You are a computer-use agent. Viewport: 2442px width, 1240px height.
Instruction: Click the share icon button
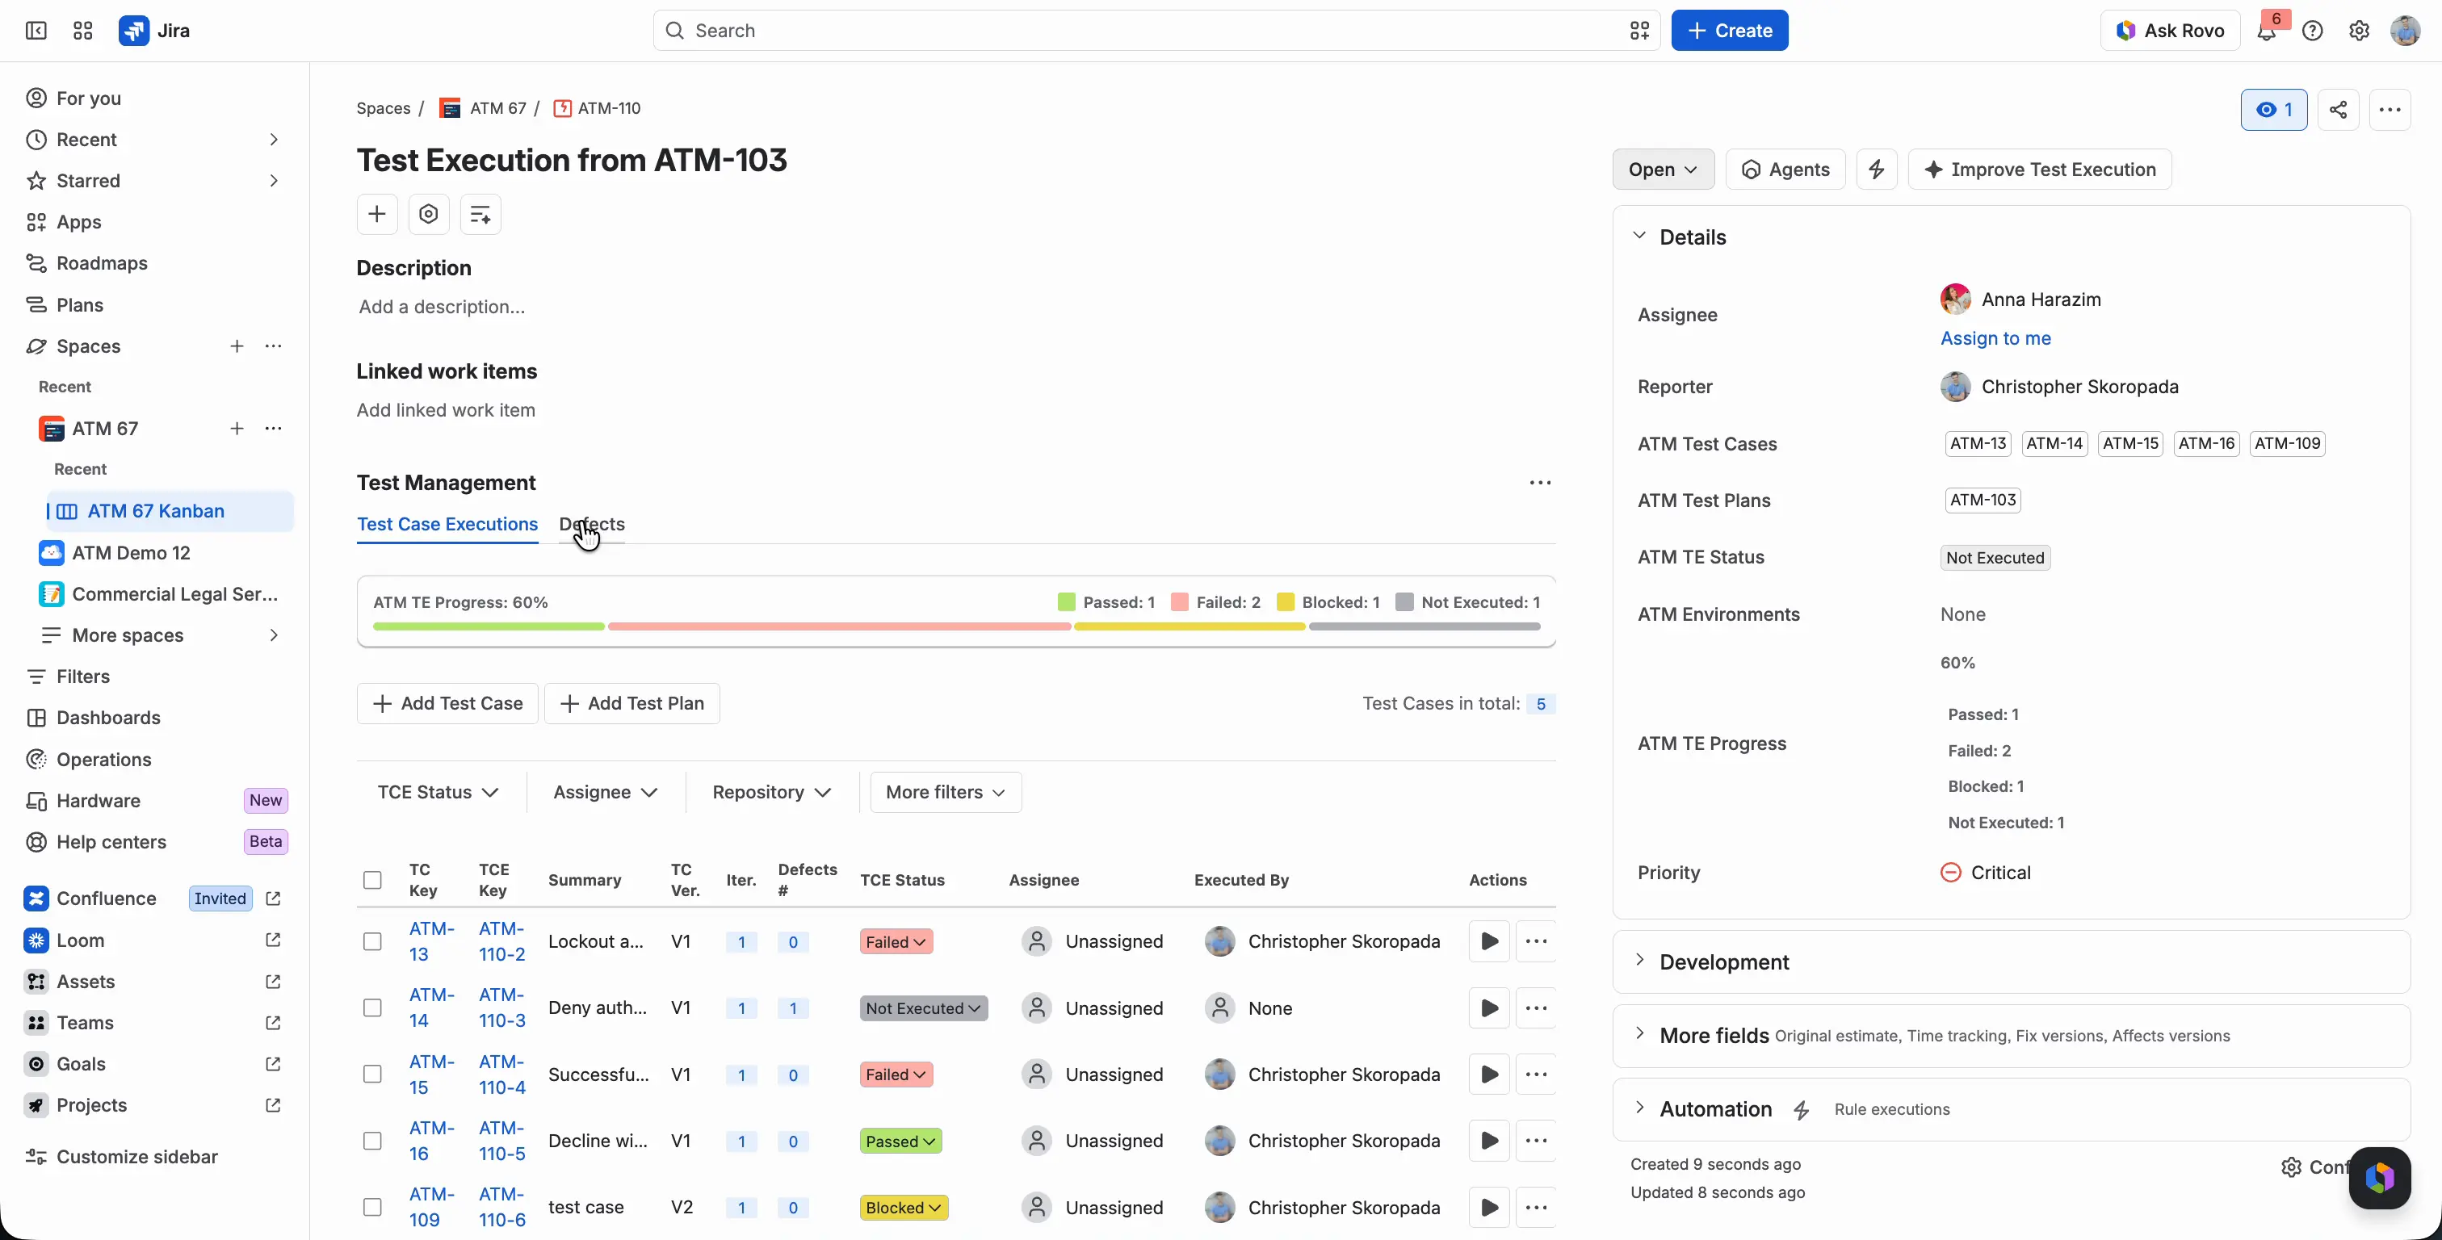pyautogui.click(x=2338, y=110)
